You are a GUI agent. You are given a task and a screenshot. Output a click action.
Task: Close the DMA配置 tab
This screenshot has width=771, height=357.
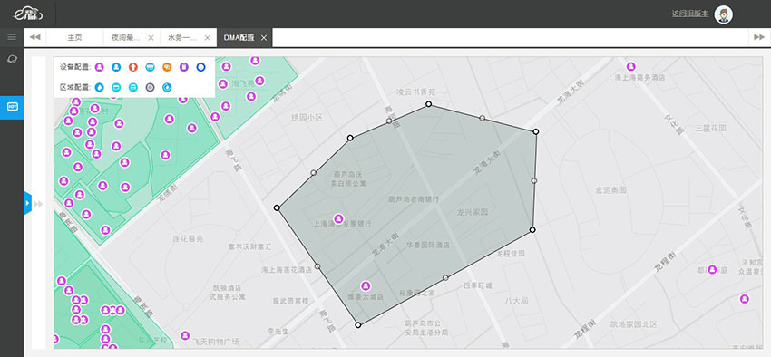264,38
